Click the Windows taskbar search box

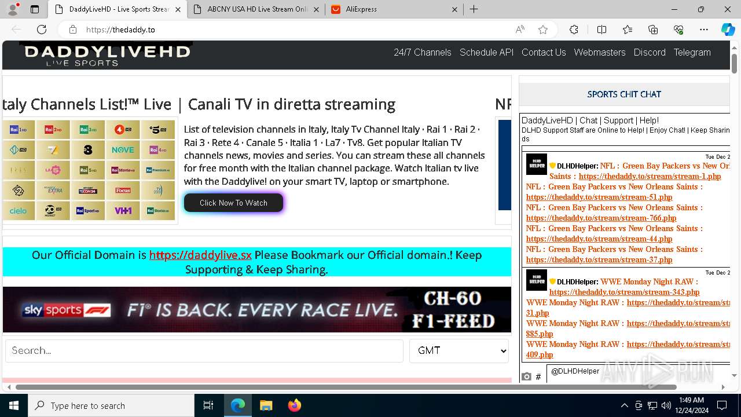[111, 405]
